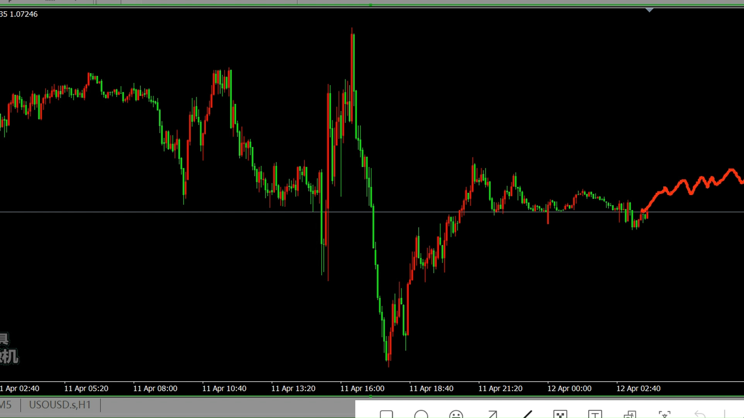Click the 12 Apr 00:00 time label

pyautogui.click(x=569, y=388)
